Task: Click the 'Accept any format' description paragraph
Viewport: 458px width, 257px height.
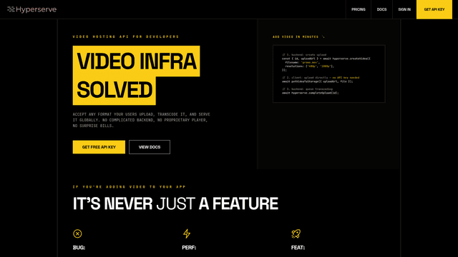Action: point(142,120)
